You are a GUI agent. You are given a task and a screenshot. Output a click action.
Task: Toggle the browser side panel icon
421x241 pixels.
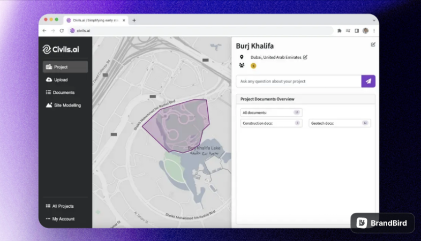coord(357,31)
